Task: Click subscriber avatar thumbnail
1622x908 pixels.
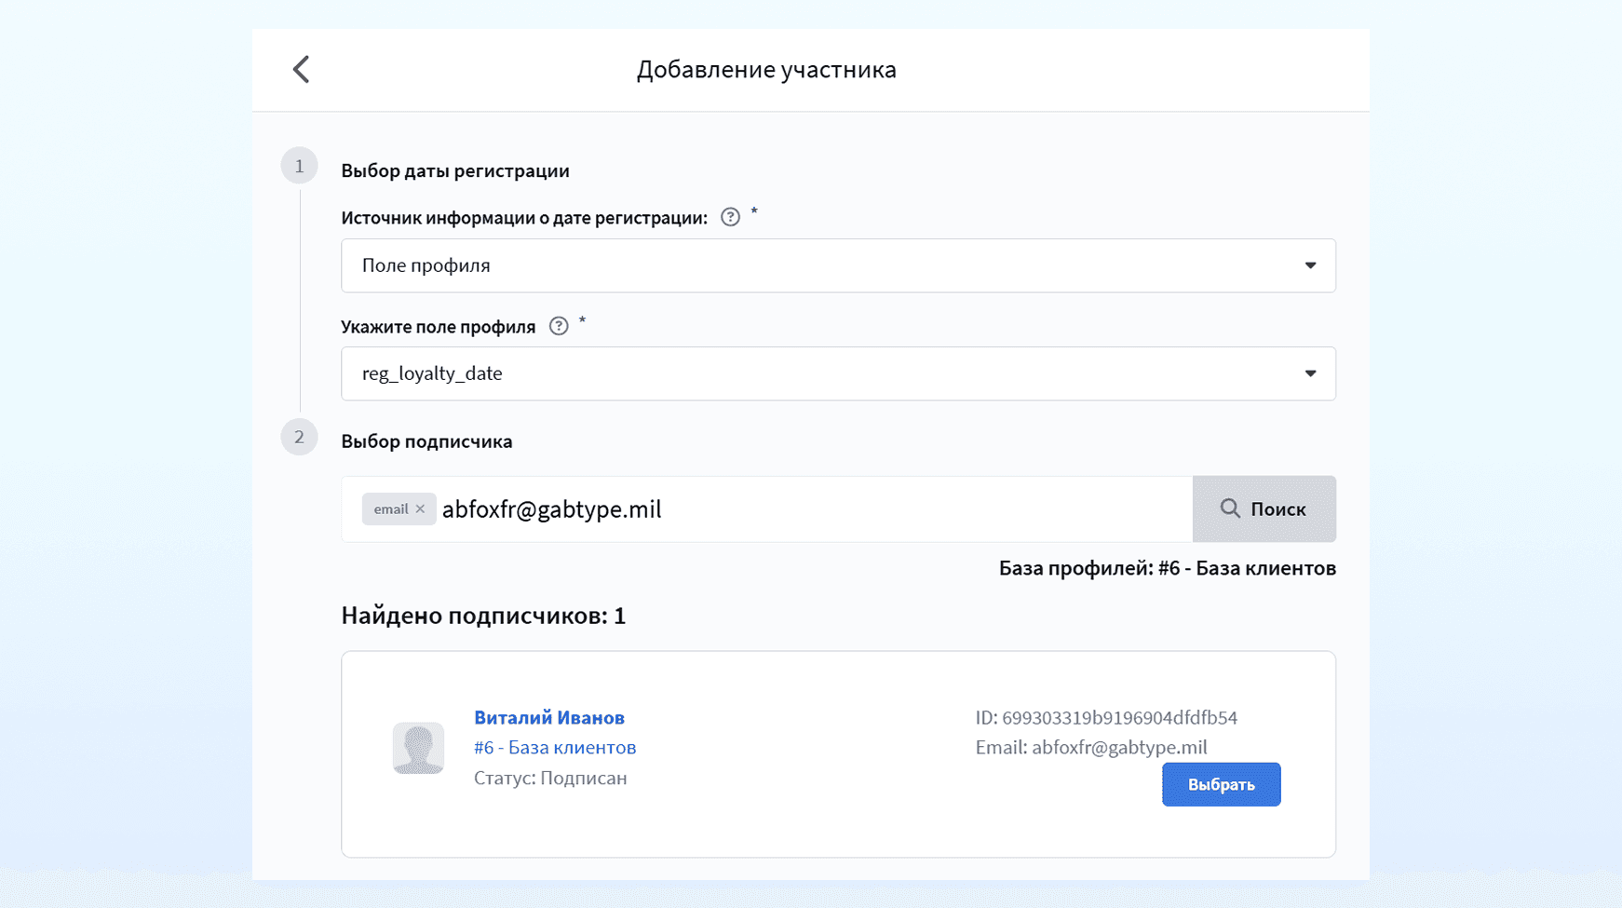Action: click(x=418, y=748)
